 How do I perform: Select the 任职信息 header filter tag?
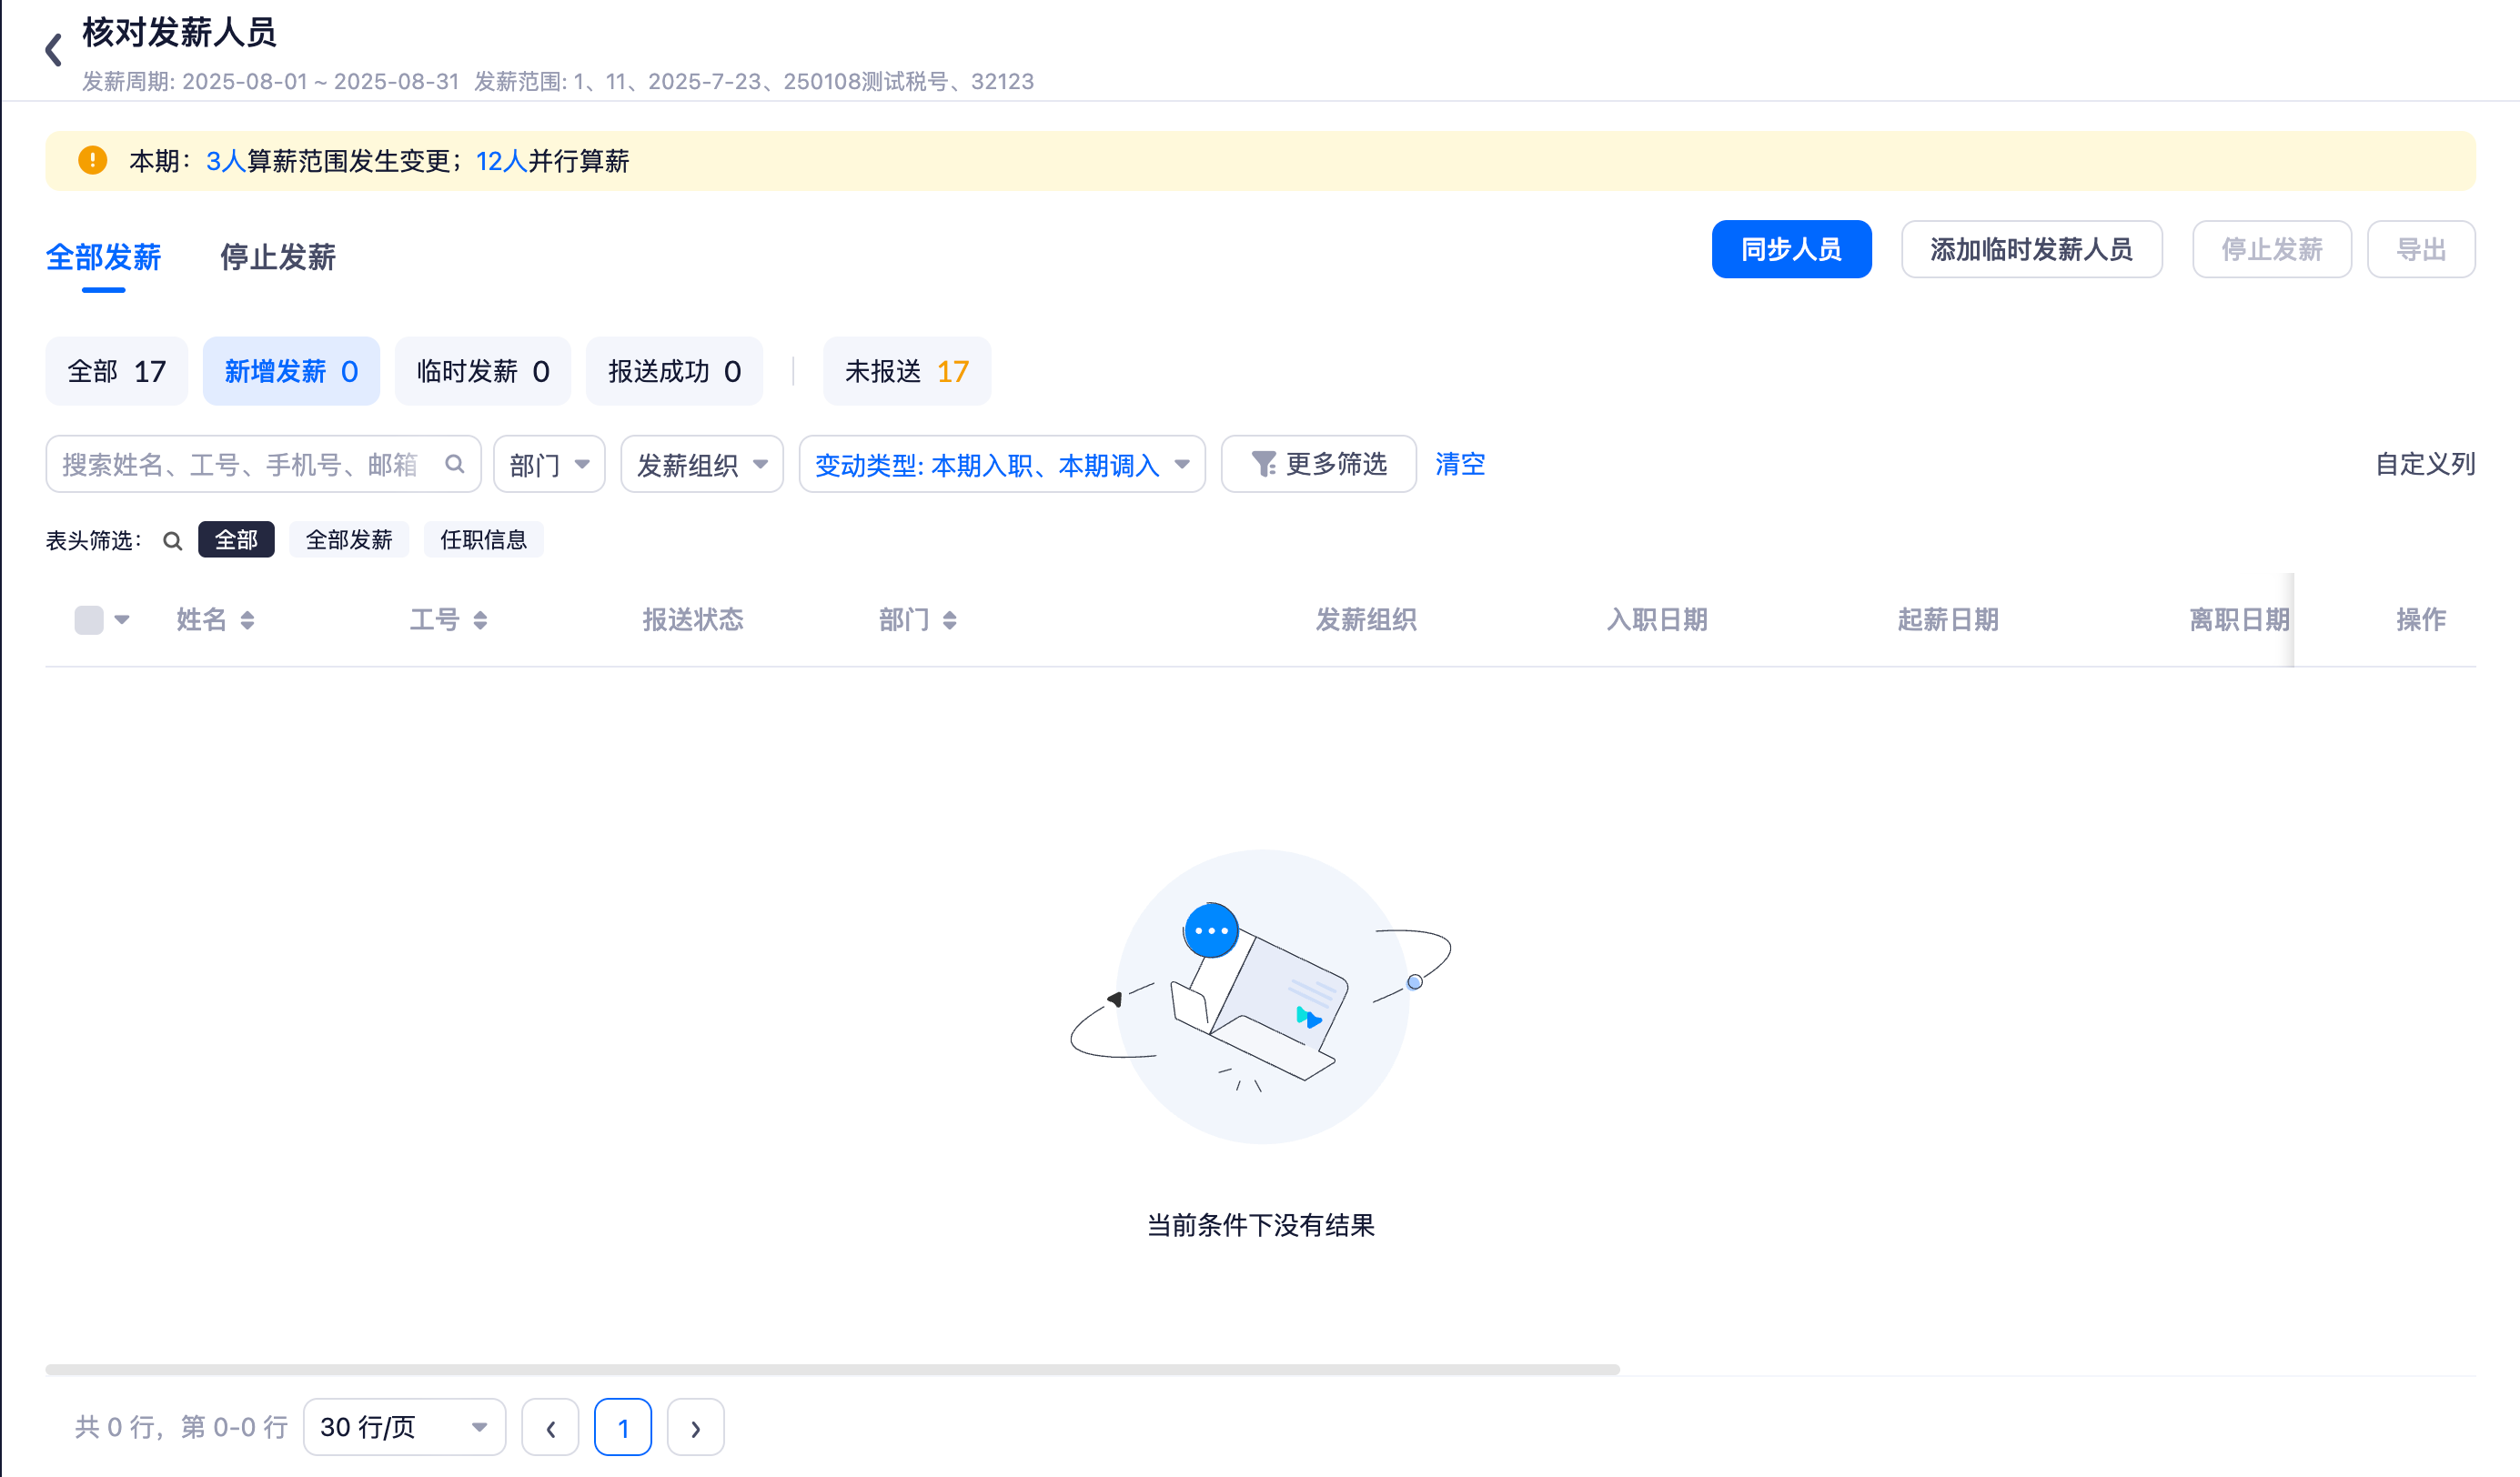point(483,540)
